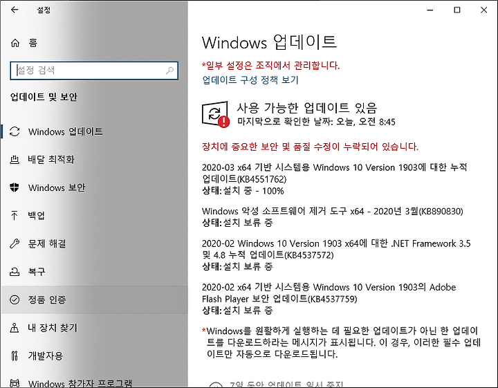This screenshot has width=498, height=388.
Task: Open 내 장치 찾기 page
Action: point(94,327)
